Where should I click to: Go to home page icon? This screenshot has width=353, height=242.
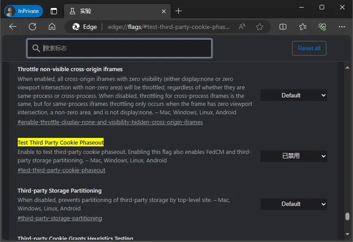52,27
